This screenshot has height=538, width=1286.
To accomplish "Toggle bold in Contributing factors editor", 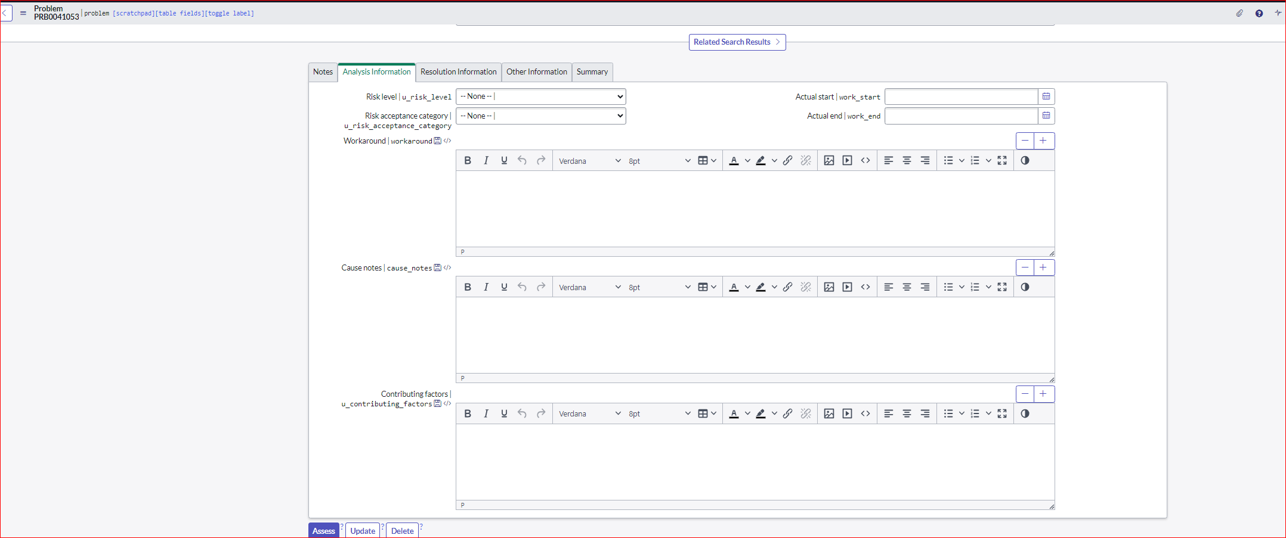I will (468, 413).
